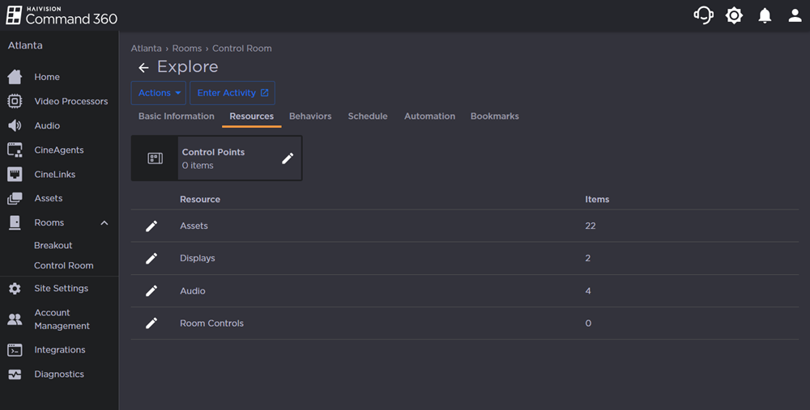
Task: Open Site Settings menu label
Action: pyautogui.click(x=61, y=288)
